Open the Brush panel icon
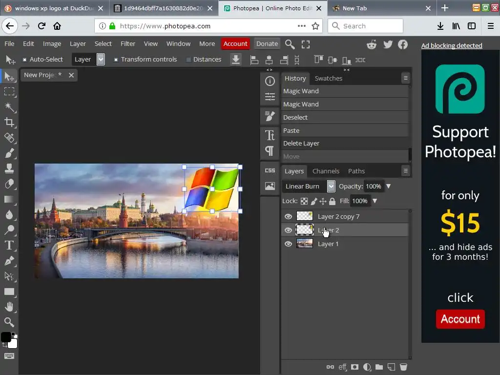 (270, 116)
